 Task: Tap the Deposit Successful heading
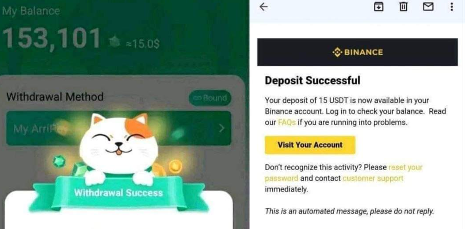coord(312,80)
